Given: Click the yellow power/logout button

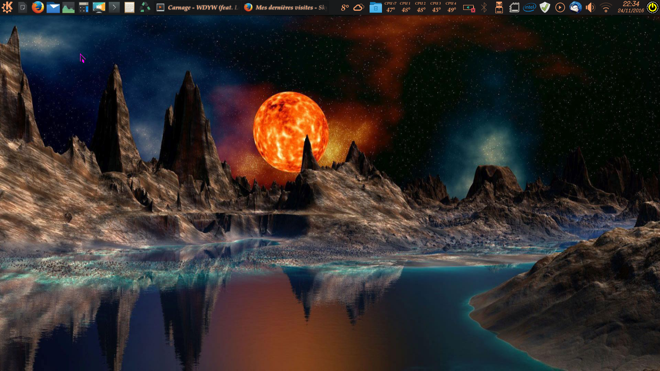Looking at the screenshot, I should pos(652,7).
